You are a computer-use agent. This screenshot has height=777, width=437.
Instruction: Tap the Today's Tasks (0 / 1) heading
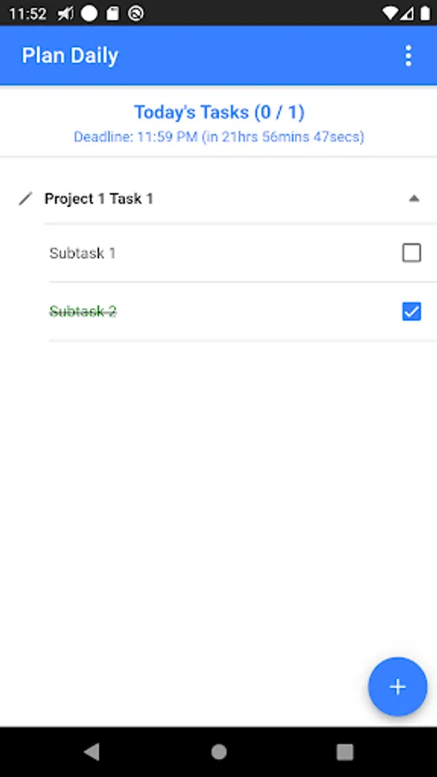point(219,112)
